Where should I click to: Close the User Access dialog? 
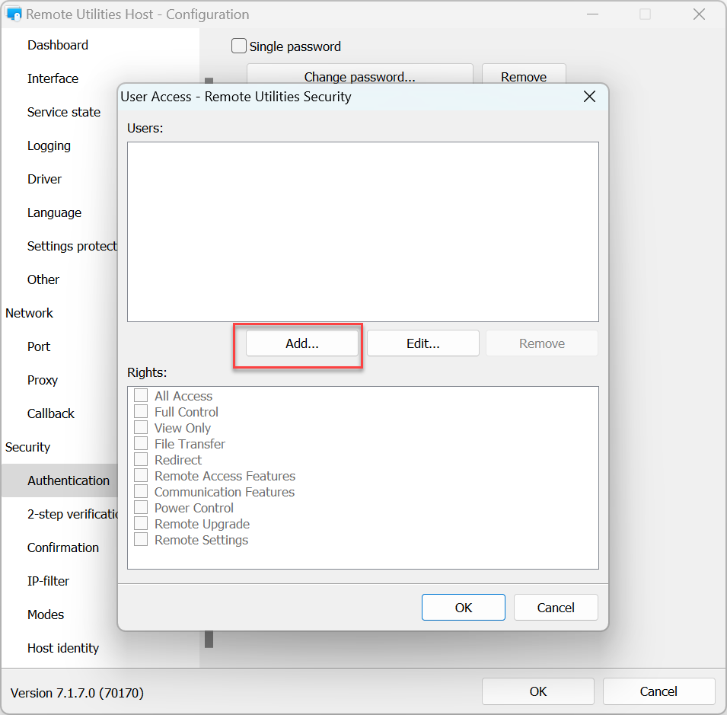588,97
